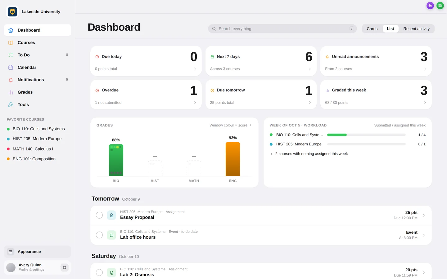Open favorite course MATH 140: Calculus I

tap(37, 149)
